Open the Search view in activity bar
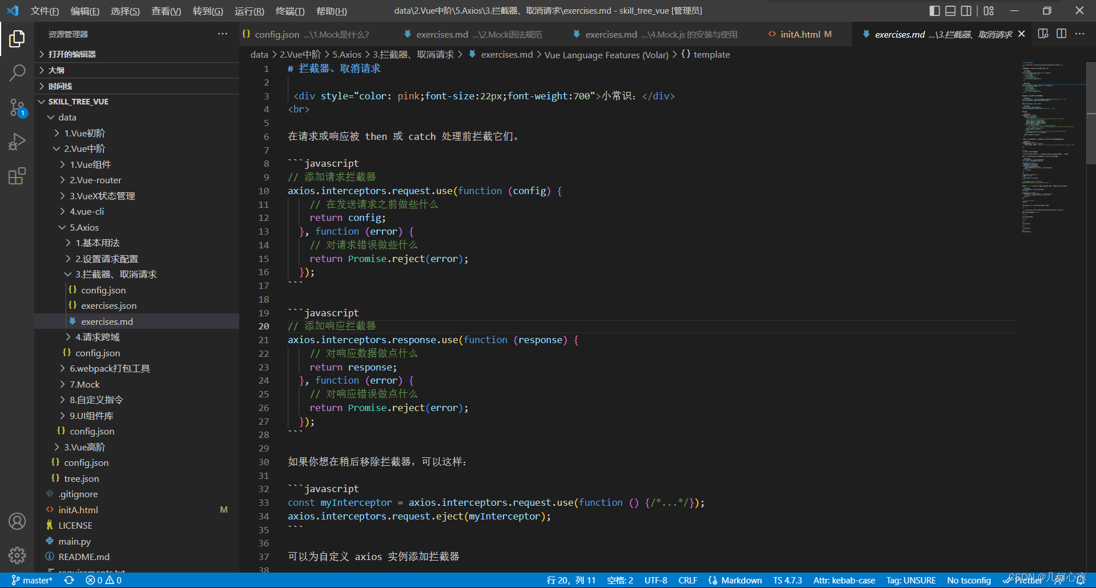This screenshot has width=1096, height=588. tap(17, 73)
